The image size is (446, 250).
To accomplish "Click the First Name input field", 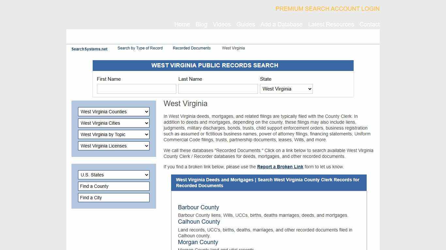I will (x=136, y=89).
